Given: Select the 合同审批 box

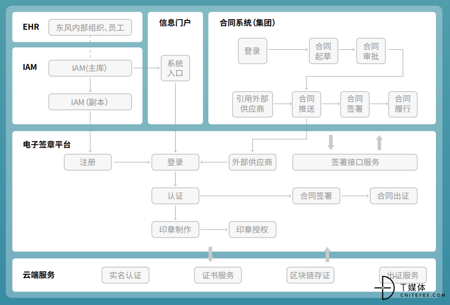Looking at the screenshot, I should pos(371,51).
